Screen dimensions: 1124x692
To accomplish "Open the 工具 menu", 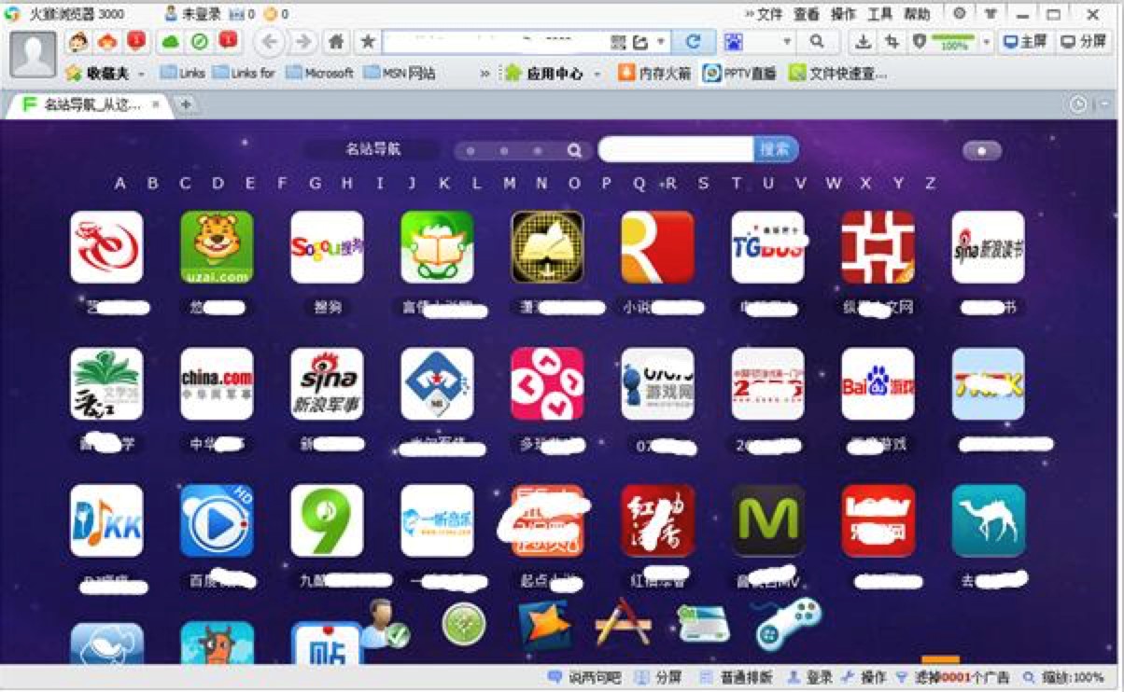I will pyautogui.click(x=880, y=14).
